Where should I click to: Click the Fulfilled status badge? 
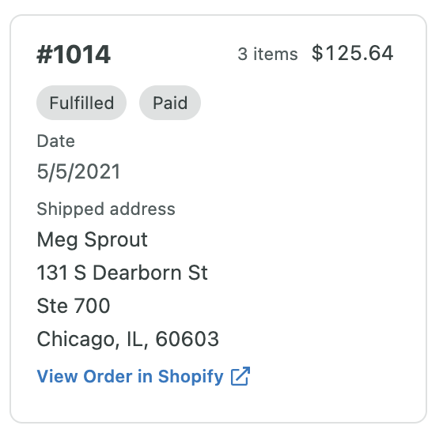point(81,103)
